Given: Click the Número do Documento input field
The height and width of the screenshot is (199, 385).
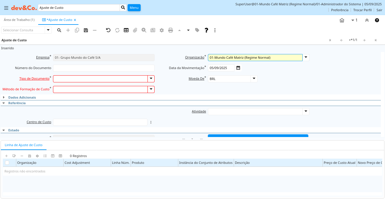Looking at the screenshot, I should 104,68.
